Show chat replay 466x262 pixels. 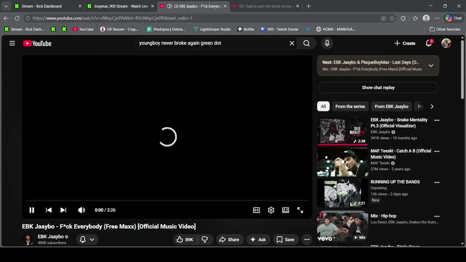378,87
